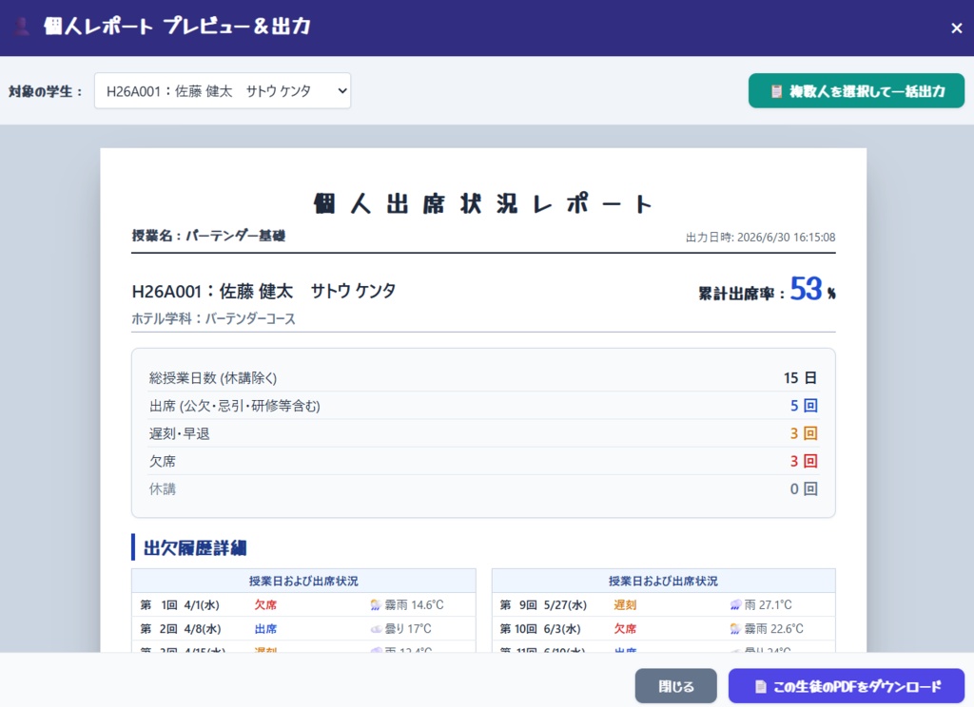Click the 欠席 status for 4/1(水)
Viewport: 974px width, 707px height.
click(x=265, y=604)
